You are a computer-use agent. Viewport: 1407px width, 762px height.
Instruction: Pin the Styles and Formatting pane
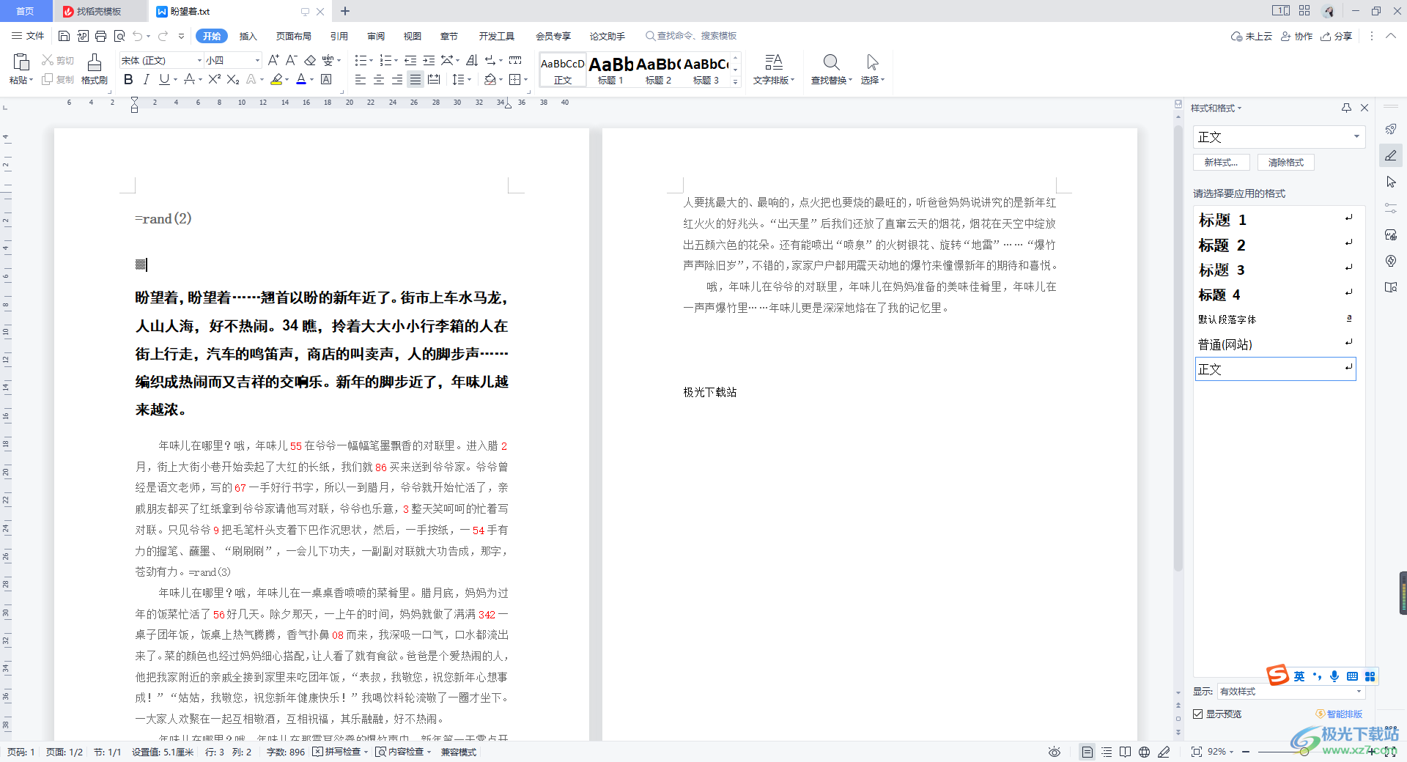click(x=1346, y=108)
